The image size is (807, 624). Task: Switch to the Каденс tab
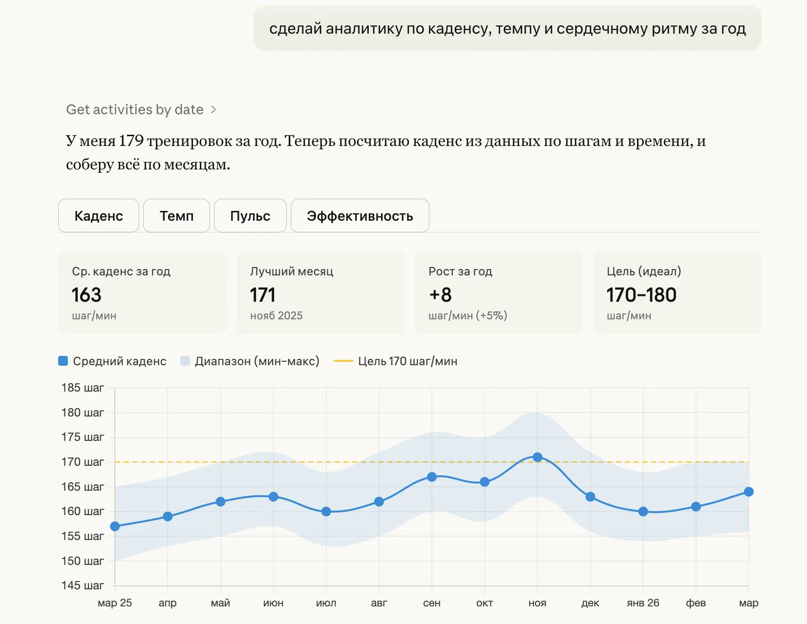point(99,216)
